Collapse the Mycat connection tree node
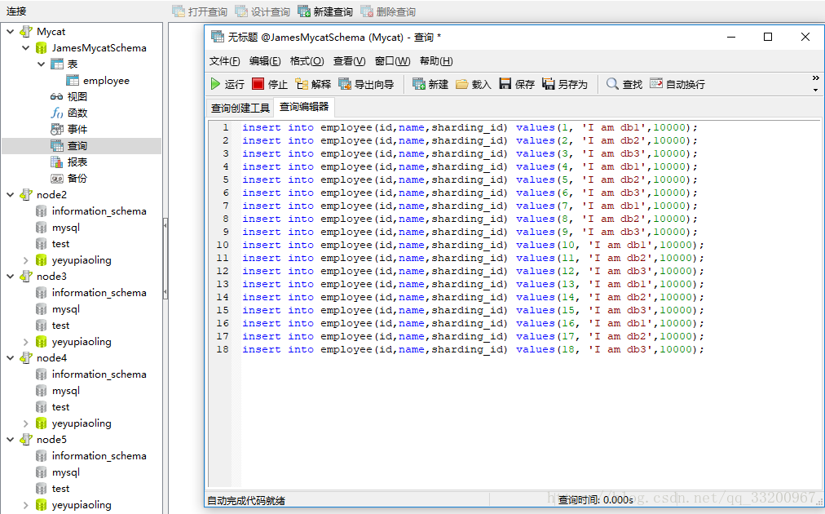This screenshot has width=825, height=514. (11, 32)
